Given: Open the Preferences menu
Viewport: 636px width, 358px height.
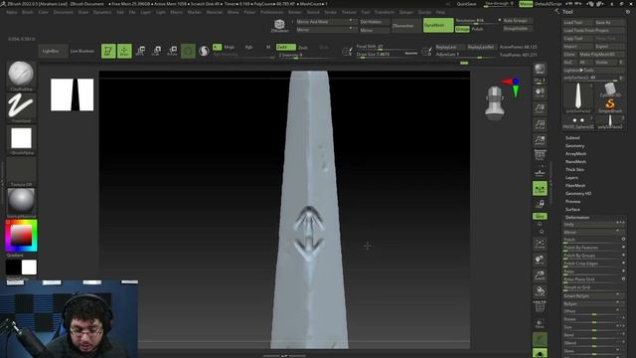Looking at the screenshot, I should 271,12.
